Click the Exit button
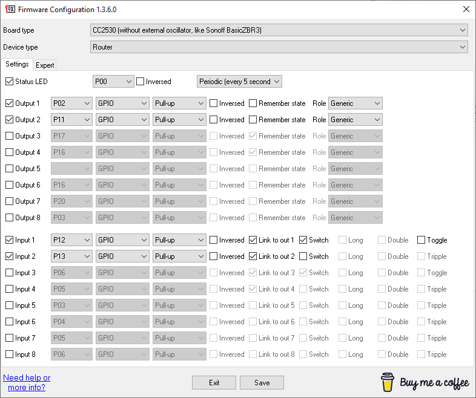The width and height of the screenshot is (476, 398). point(214,382)
